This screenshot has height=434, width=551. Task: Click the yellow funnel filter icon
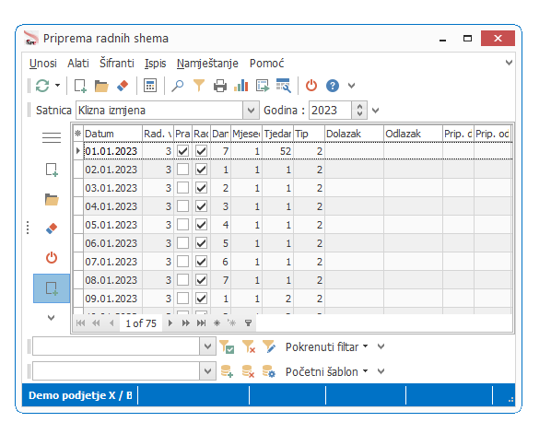[199, 86]
